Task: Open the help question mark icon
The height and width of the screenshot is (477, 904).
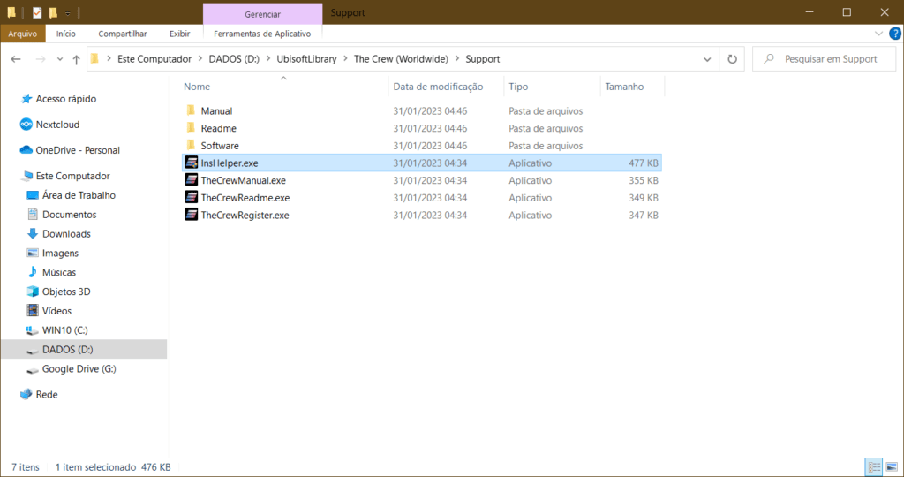Action: (x=895, y=34)
